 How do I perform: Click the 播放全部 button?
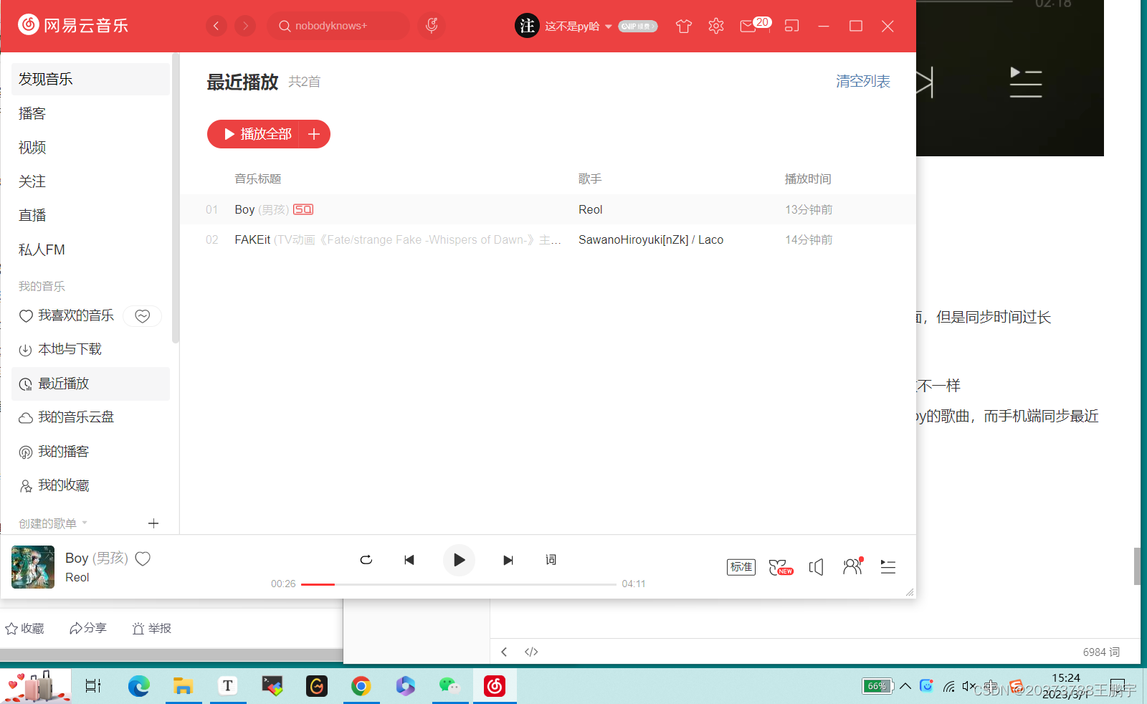click(254, 134)
